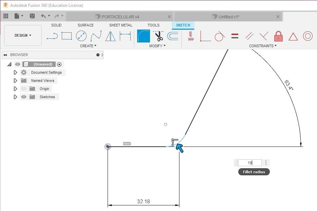Viewport: 317px width, 211px height.
Task: Select the Circle tool
Action: coord(81,36)
